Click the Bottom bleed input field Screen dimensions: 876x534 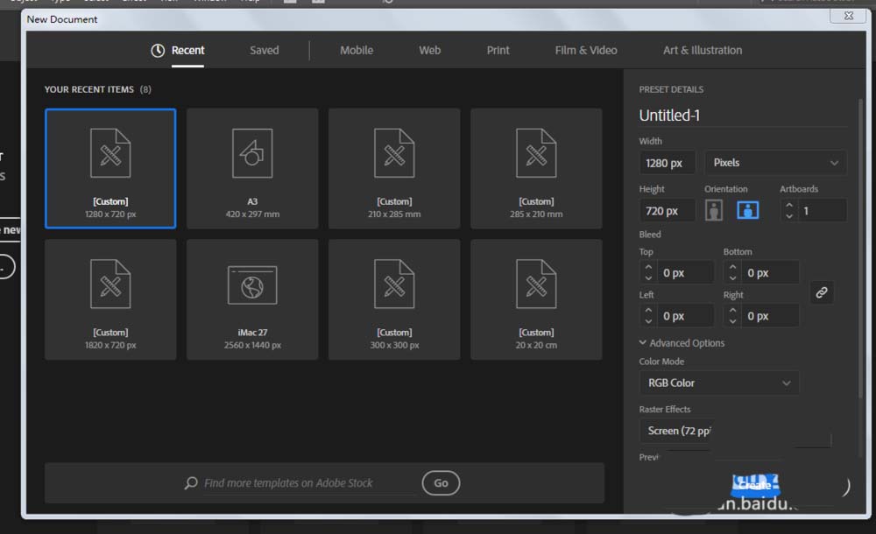coord(770,273)
